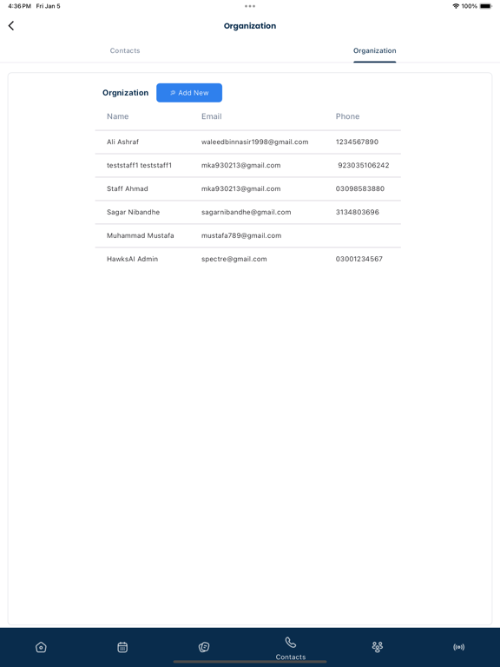Select the Organization tab
Viewport: 500px width, 667px height.
375,50
